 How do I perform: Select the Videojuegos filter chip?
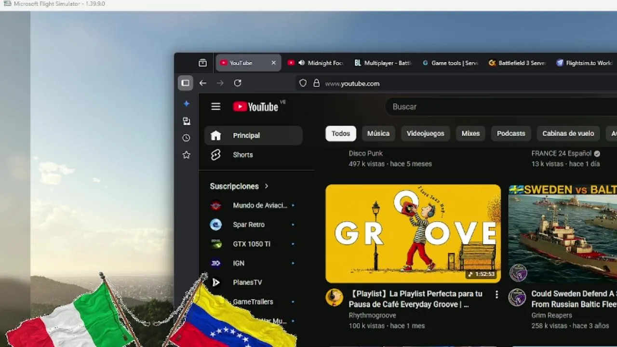coord(426,133)
